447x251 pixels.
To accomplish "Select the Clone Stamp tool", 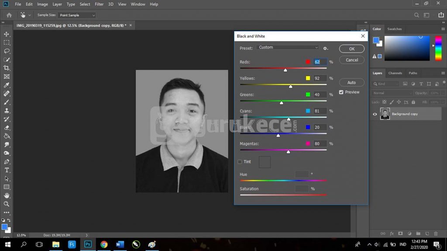I will (x=7, y=111).
